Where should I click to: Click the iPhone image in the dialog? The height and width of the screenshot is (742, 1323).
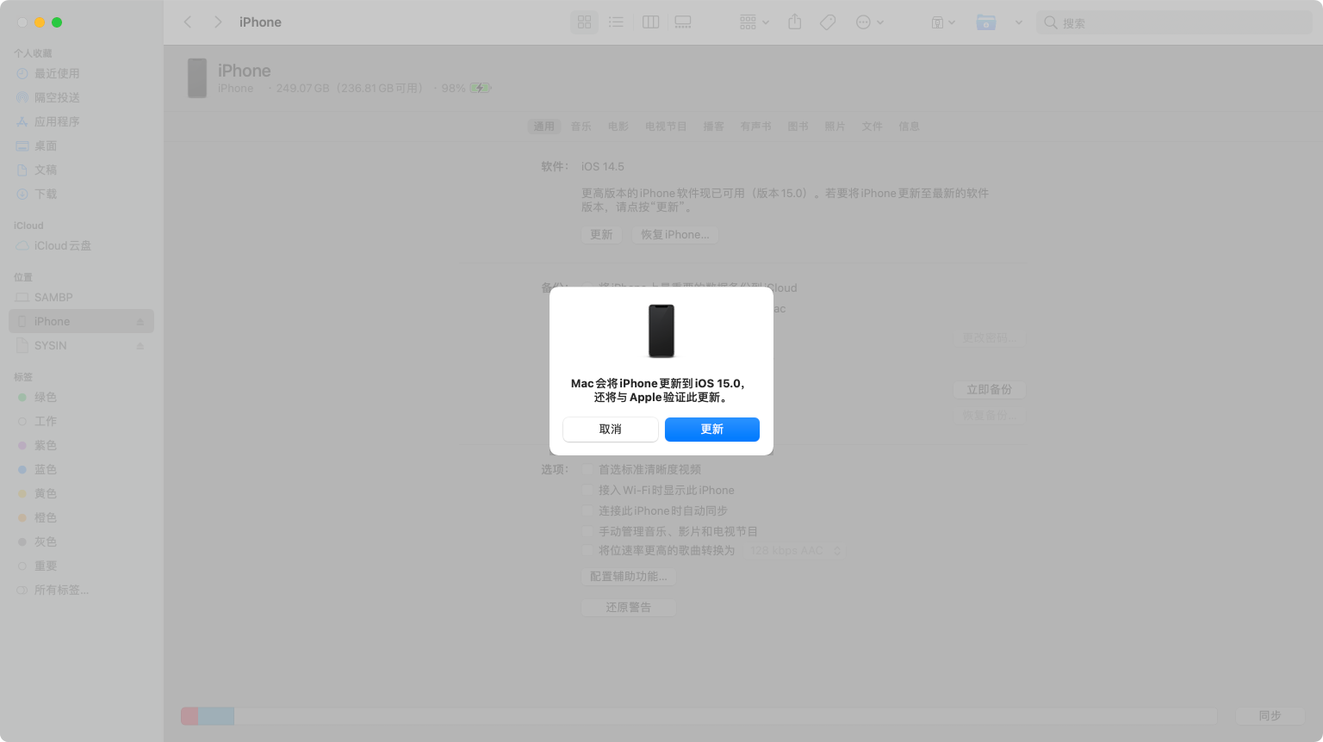661,331
